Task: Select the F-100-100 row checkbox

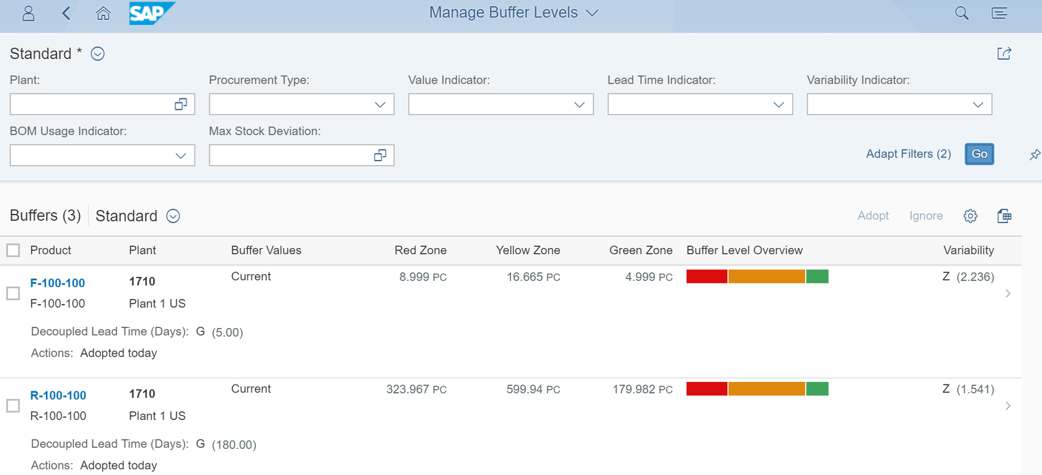Action: [13, 293]
